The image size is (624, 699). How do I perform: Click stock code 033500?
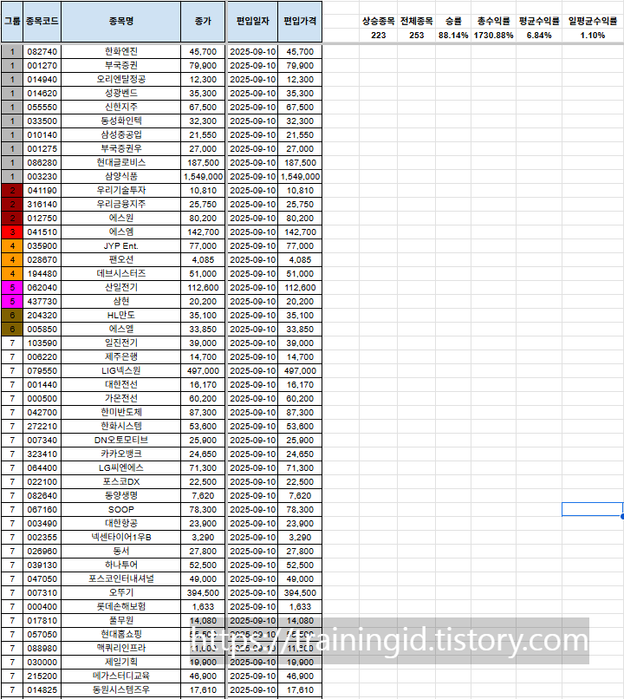pyautogui.click(x=42, y=121)
